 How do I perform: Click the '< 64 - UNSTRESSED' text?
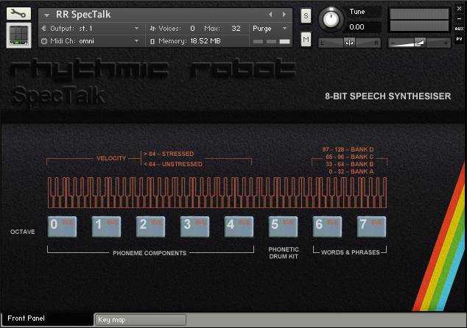tap(173, 164)
